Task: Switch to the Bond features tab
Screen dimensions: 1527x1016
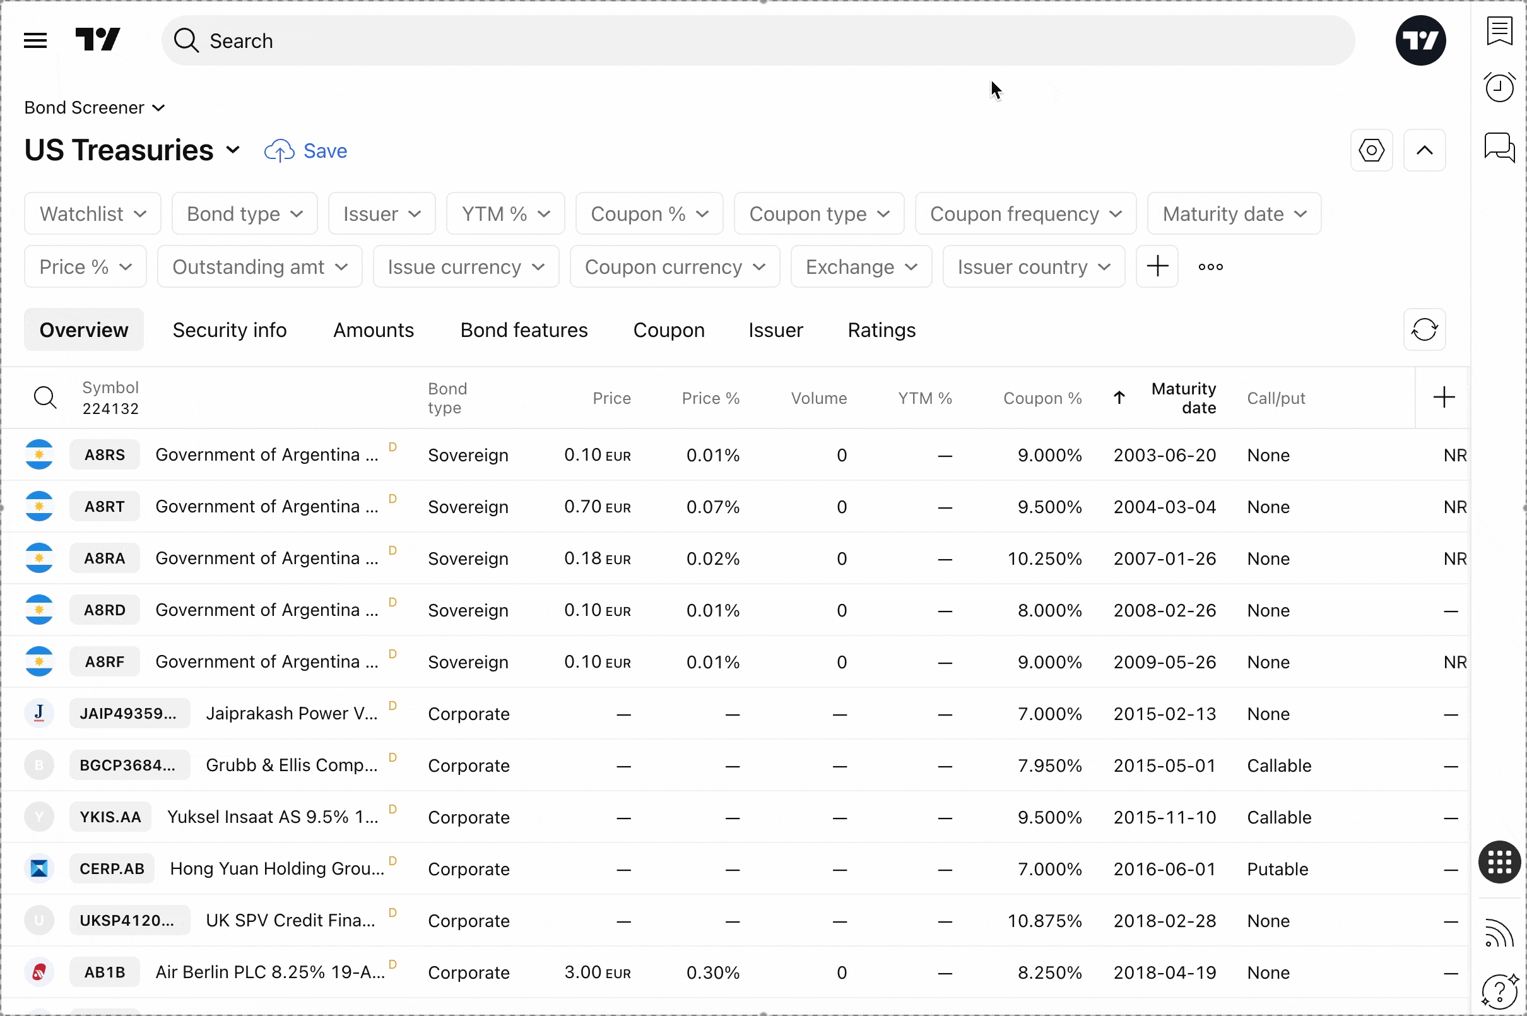Action: (524, 330)
